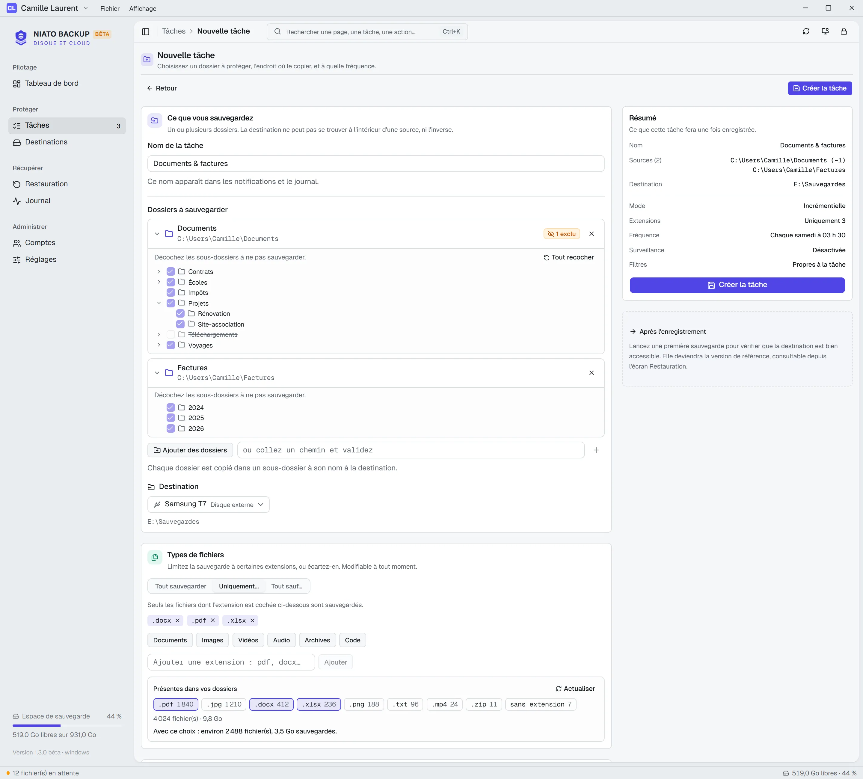Uncheck the Impôts subfolder
Viewport: 863px width, 779px height.
click(171, 292)
